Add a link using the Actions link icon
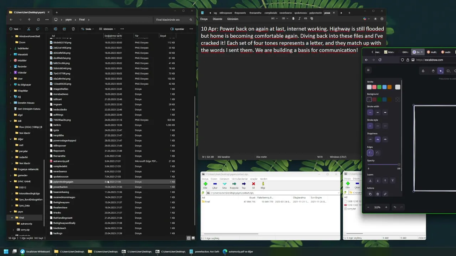Viewport: 456px width, 256px height. (x=385, y=194)
